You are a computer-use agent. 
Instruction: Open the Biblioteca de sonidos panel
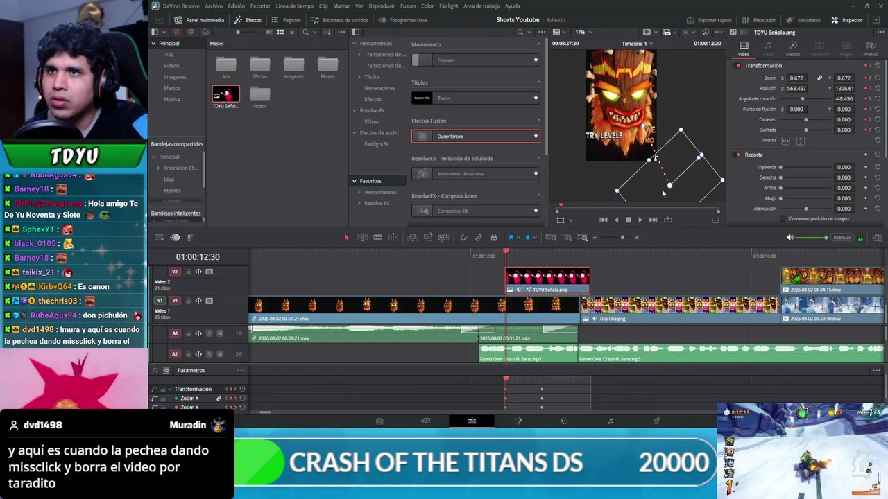pyautogui.click(x=339, y=20)
